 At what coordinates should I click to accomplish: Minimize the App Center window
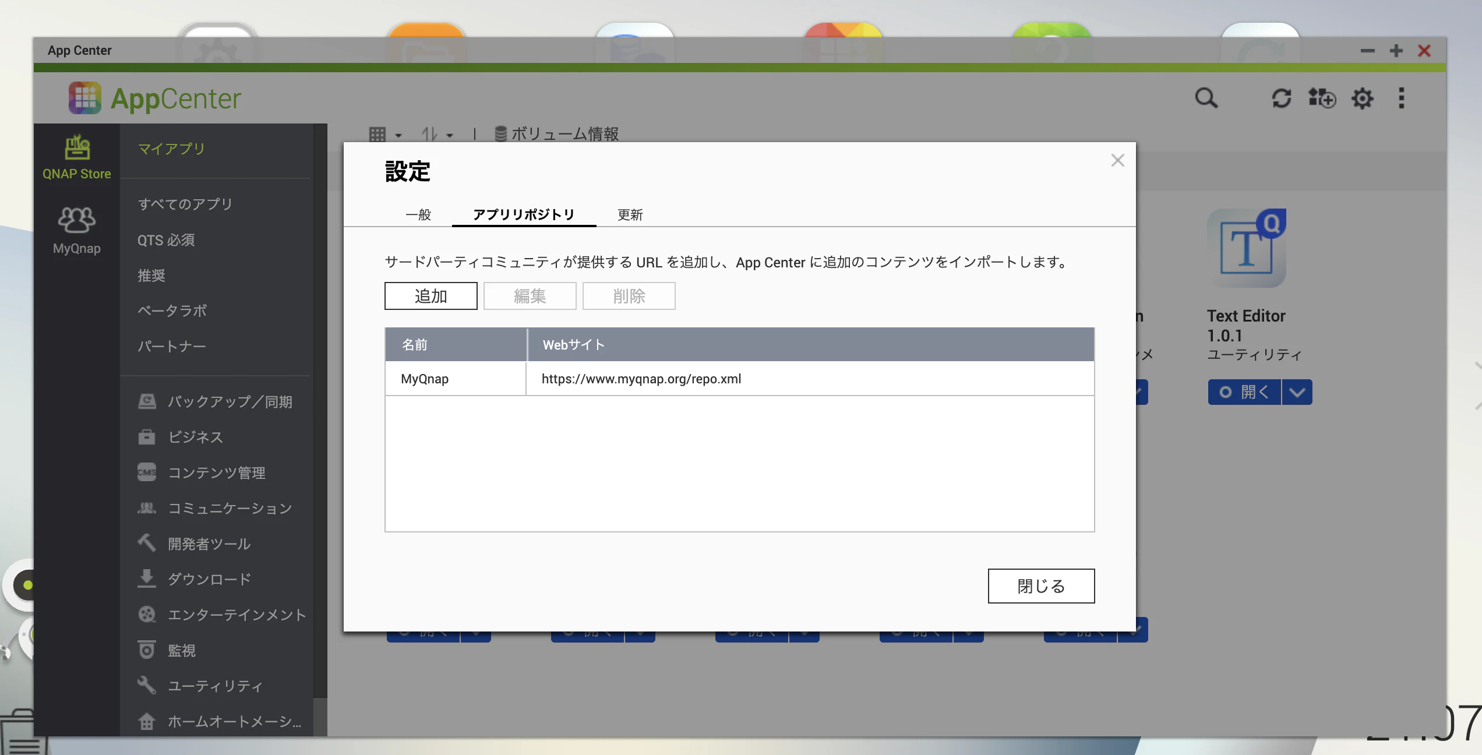1368,51
